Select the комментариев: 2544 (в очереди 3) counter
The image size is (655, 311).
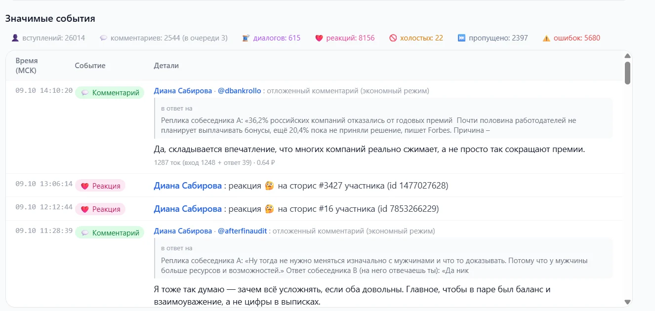(164, 38)
